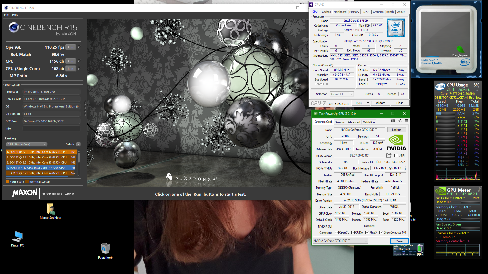Toggle the UEFI checkbox in GPU-Z
488x274 pixels.
[x=396, y=156]
